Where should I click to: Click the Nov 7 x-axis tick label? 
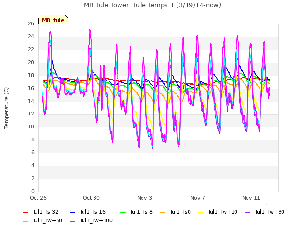198,198
